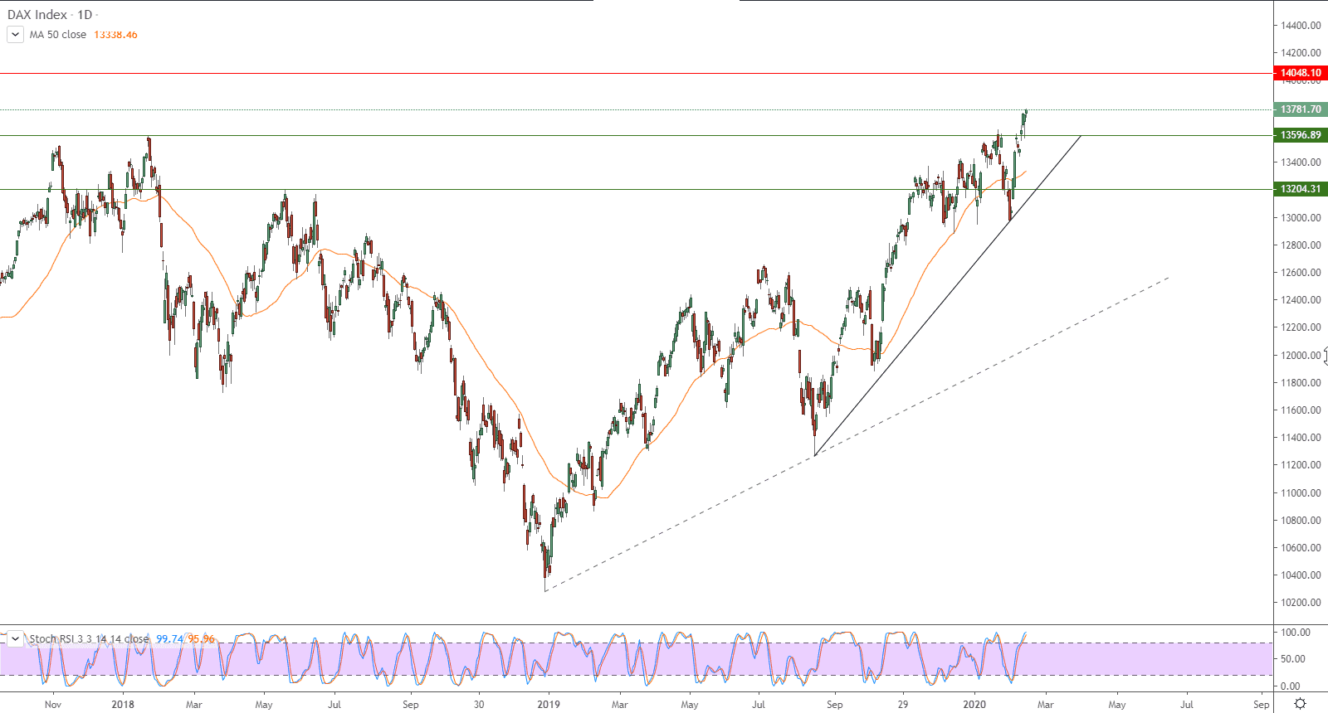The width and height of the screenshot is (1328, 713).
Task: Select the red horizontal resistance line at 14048.10
Action: pyautogui.click(x=636, y=73)
